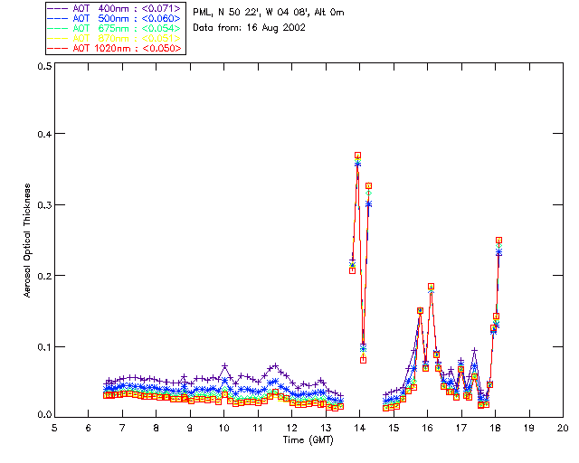Click the y-axis value 0.4

(x=44, y=134)
